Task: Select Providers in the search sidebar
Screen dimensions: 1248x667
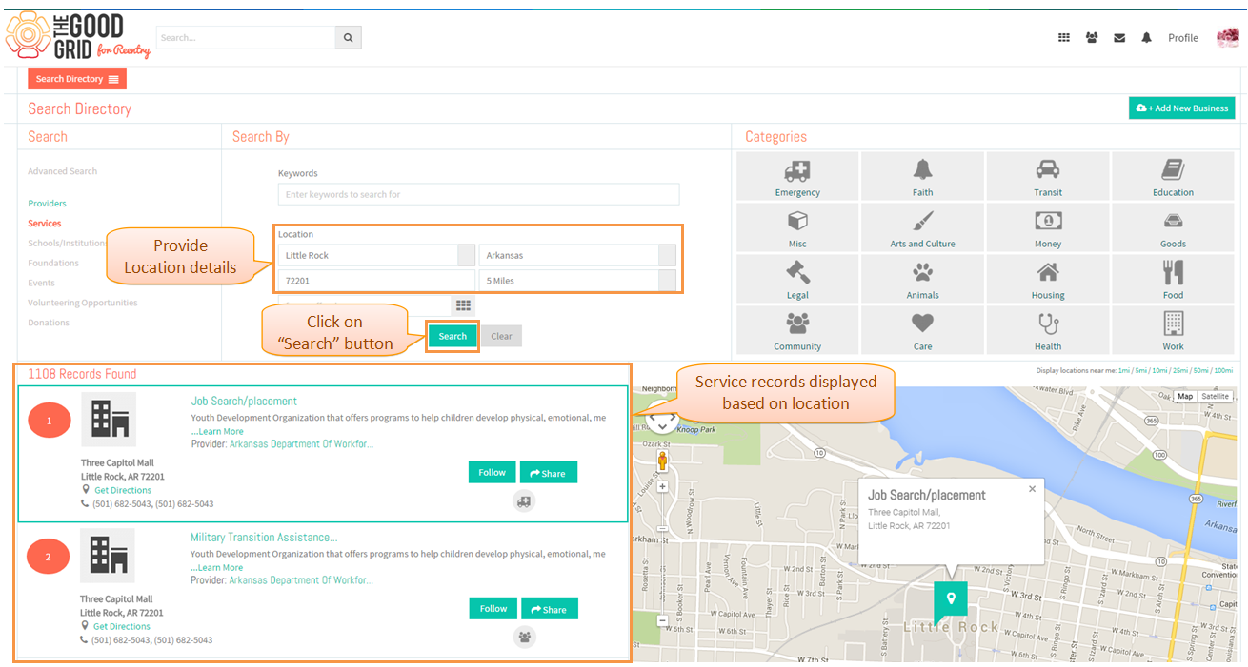Action: [48, 204]
